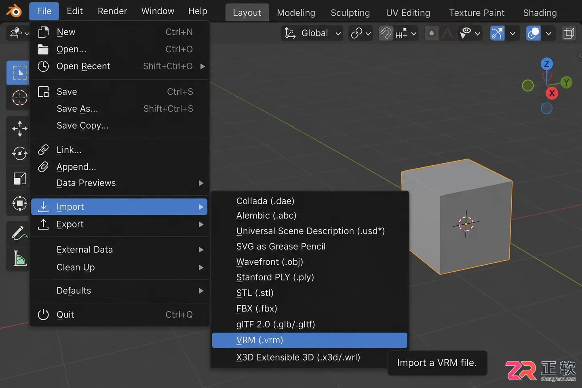Import Universal Scene Description (.usd*)
Image resolution: width=582 pixels, height=388 pixels.
(x=310, y=231)
